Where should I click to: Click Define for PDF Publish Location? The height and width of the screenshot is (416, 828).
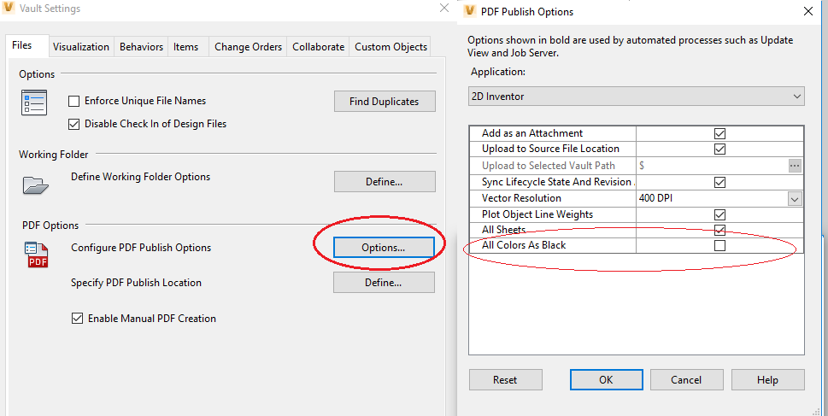tap(384, 283)
